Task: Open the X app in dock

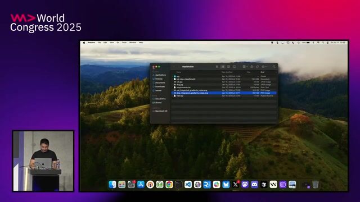Action: tap(236, 185)
